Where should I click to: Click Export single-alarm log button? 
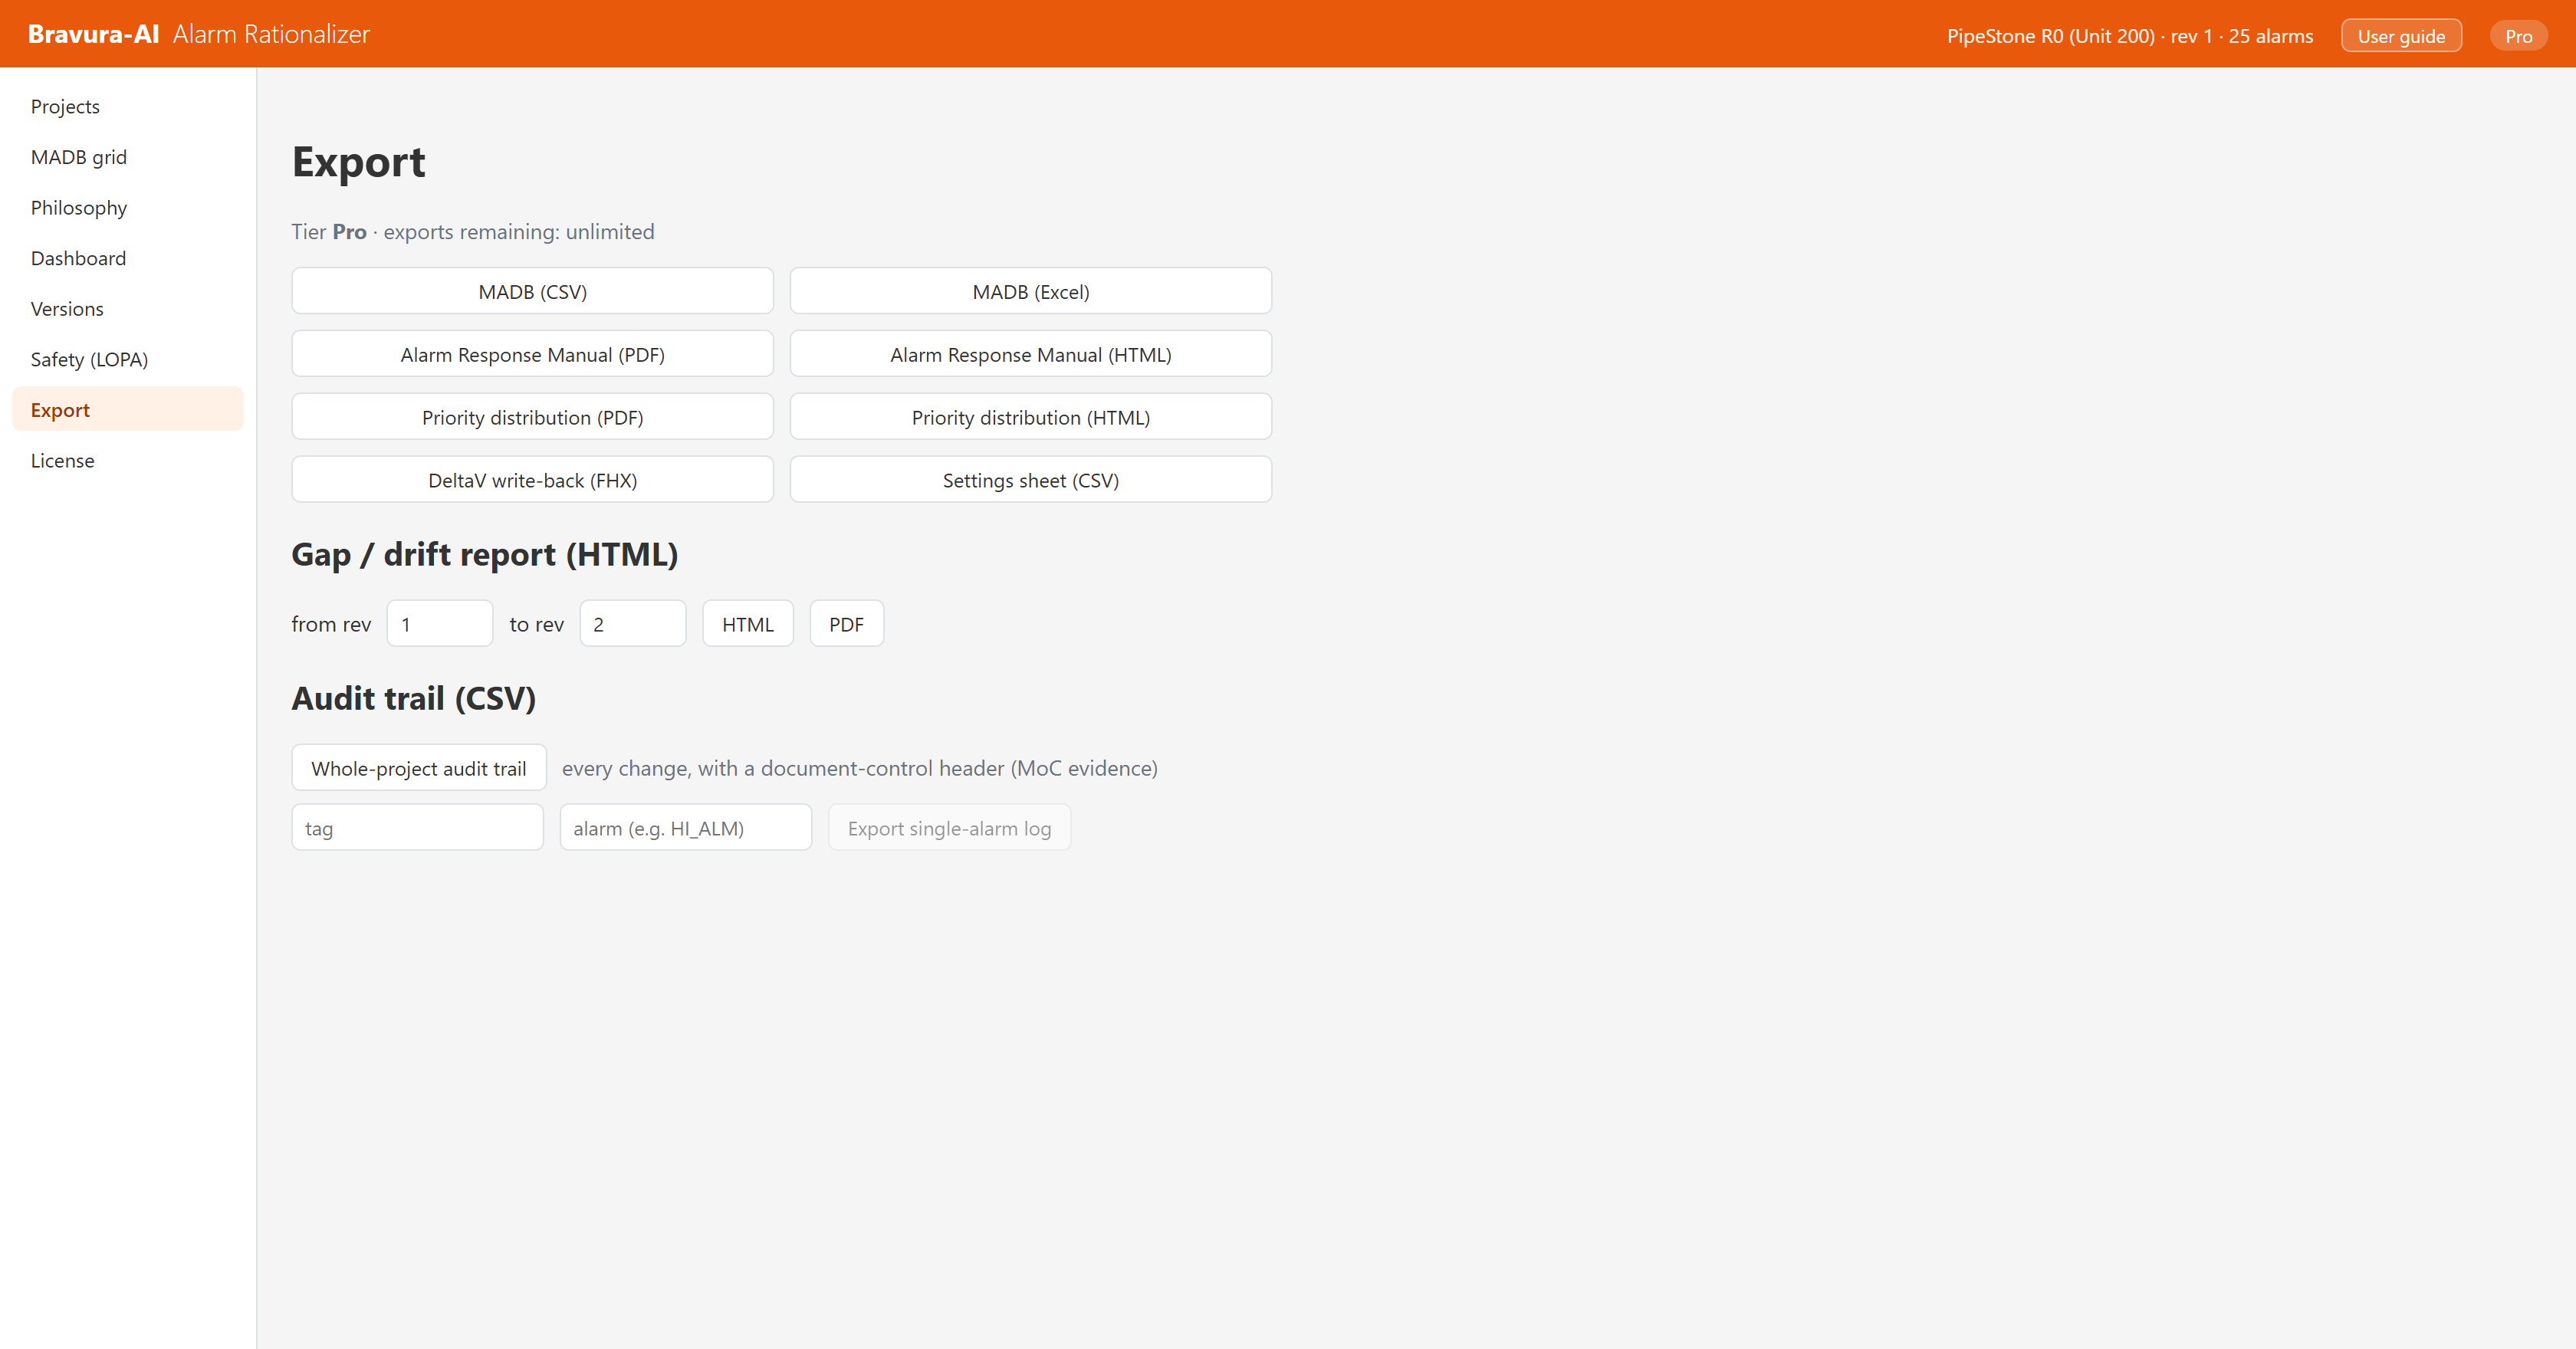(949, 828)
